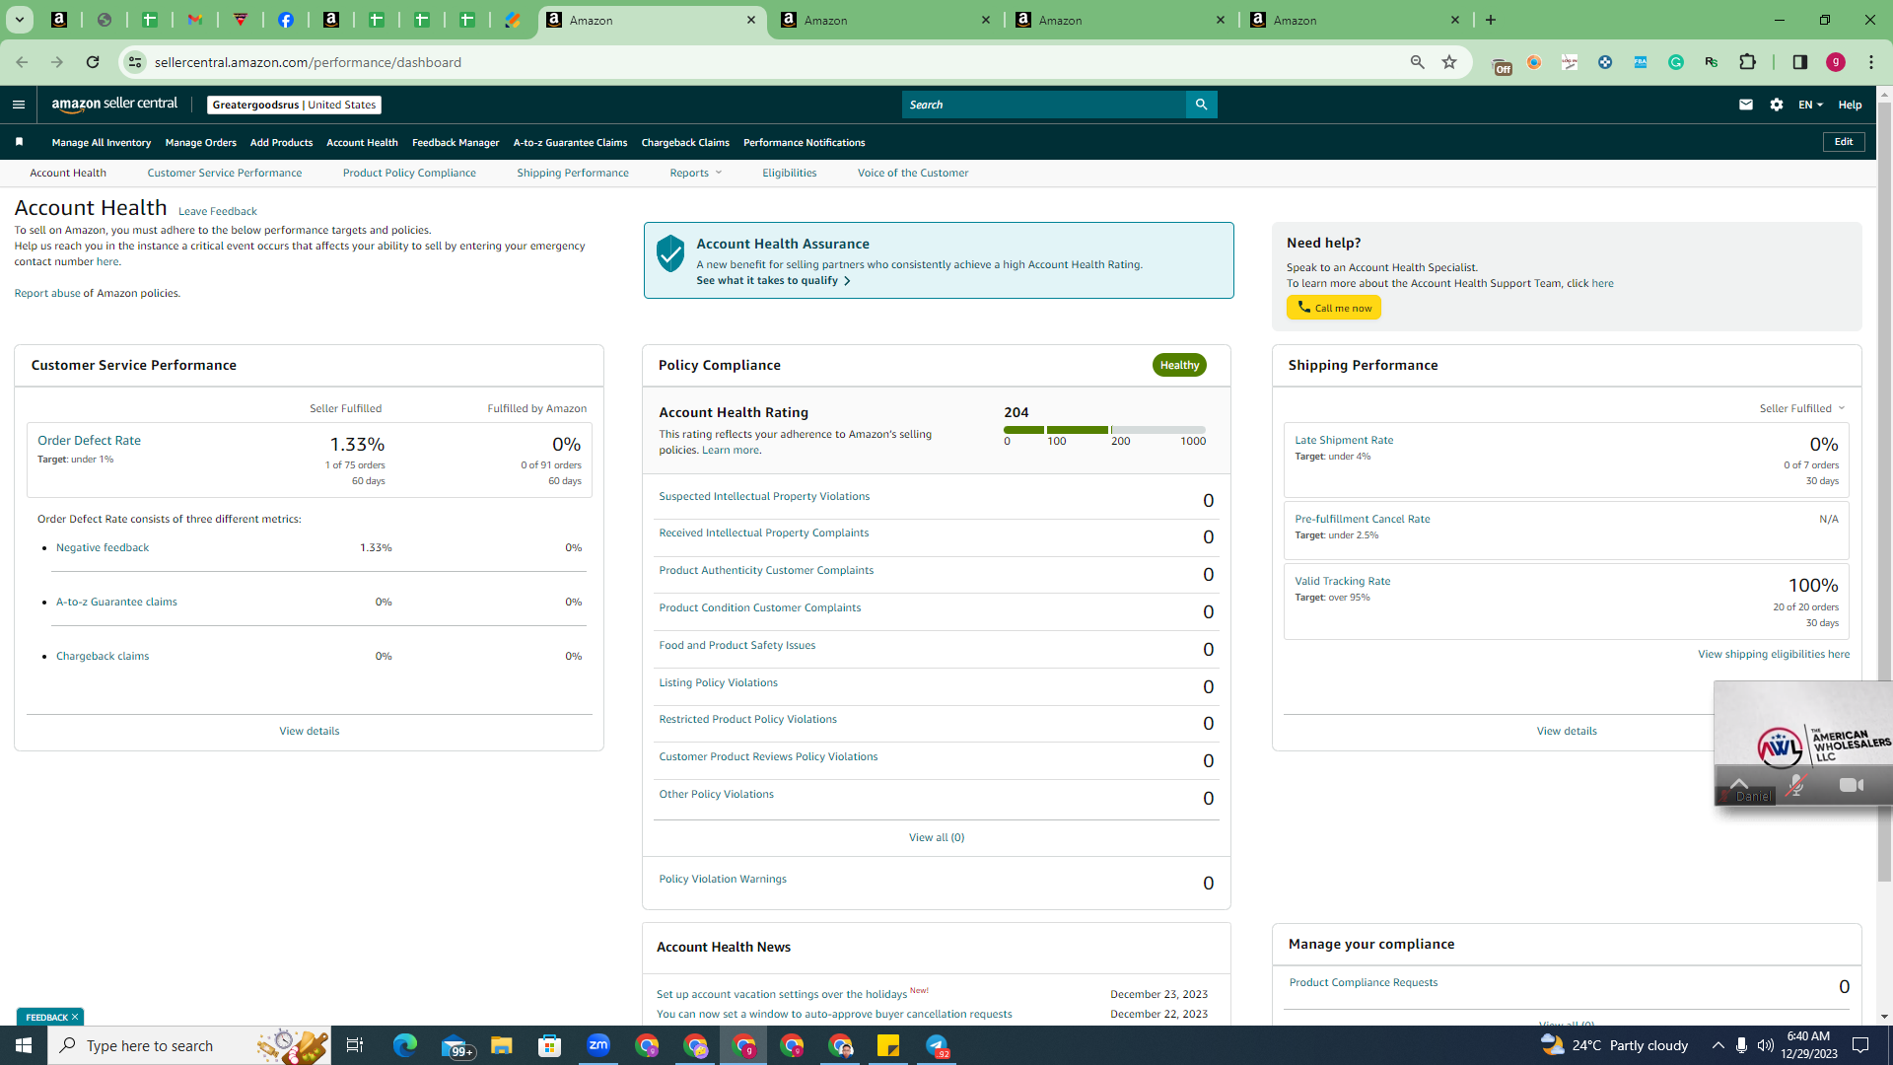This screenshot has height=1065, width=1893.
Task: Show hidden system tray icons chevron
Action: click(x=1718, y=1045)
